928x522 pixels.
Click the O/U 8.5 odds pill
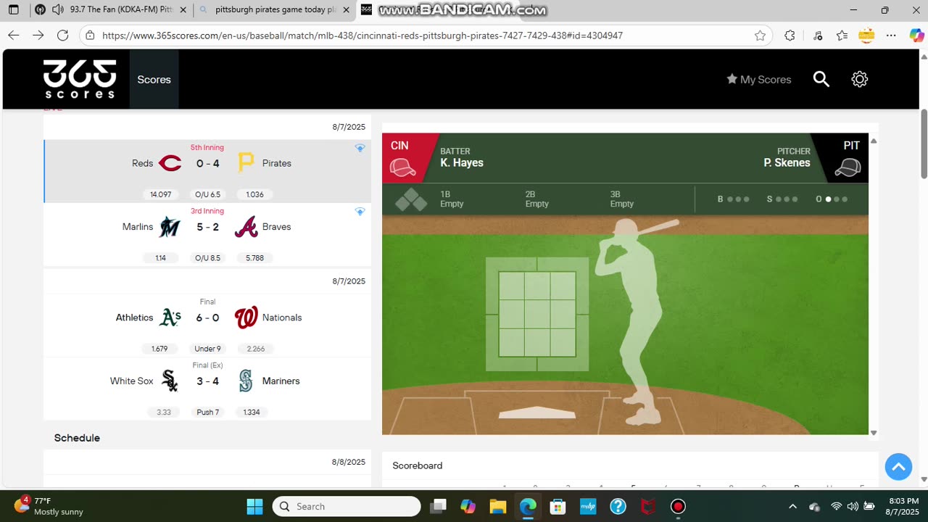click(207, 258)
